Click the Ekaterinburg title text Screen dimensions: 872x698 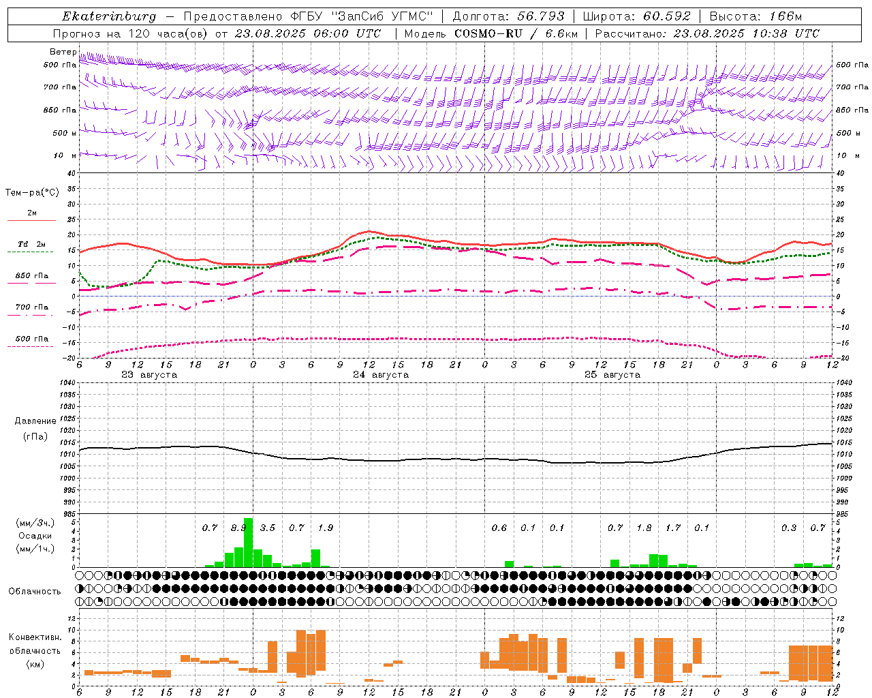[x=109, y=16]
